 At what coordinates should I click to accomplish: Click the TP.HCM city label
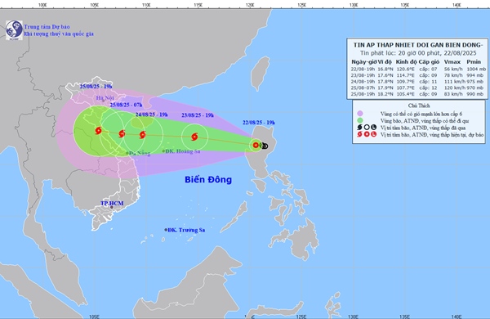112,204
